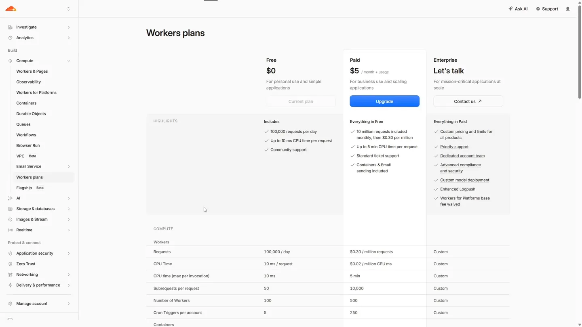Click the Contact us button
Image resolution: width=582 pixels, height=327 pixels.
468,101
